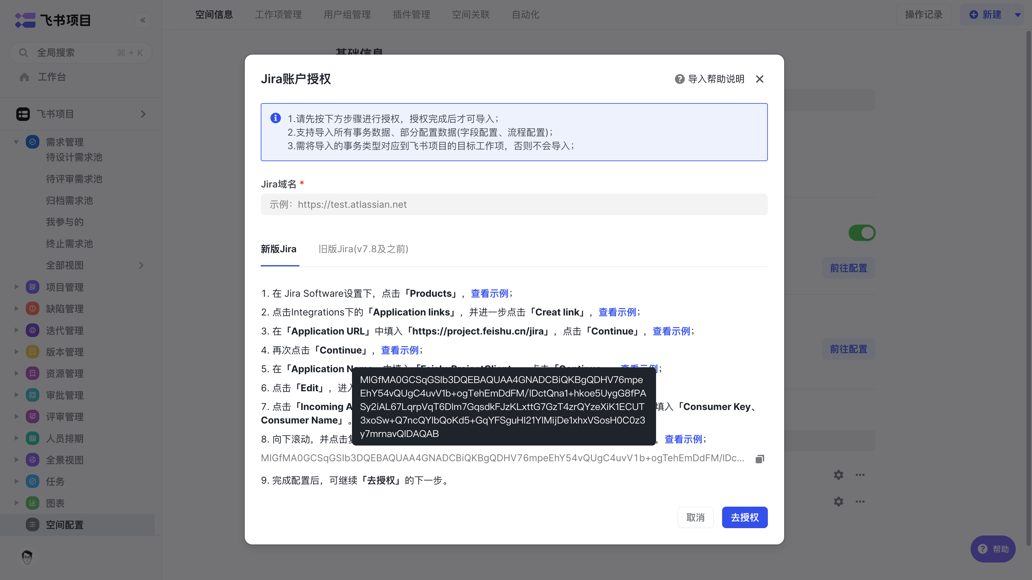Open the 导入帮助说明 help link
This screenshot has height=580, width=1032.
709,79
